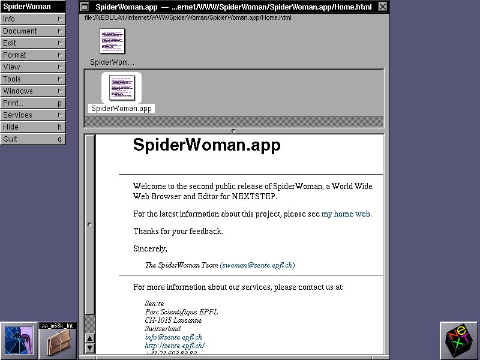Click the info@sente.epfl.ch email link
The width and height of the screenshot is (480, 360).
173,337
